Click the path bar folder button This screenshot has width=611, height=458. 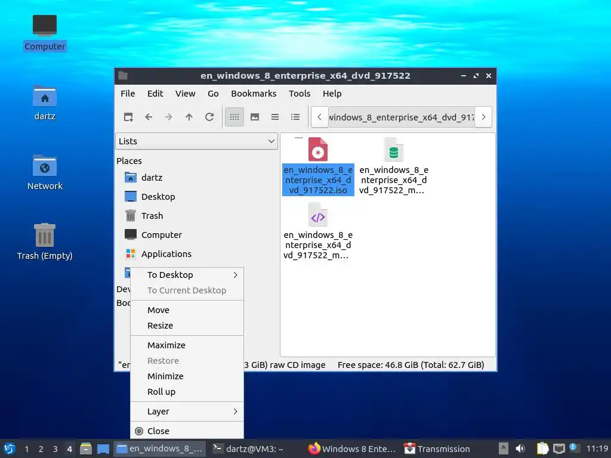[402, 117]
